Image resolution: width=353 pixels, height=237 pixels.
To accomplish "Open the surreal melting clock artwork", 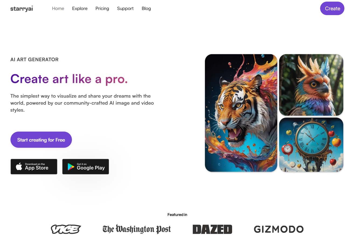I will click(x=311, y=145).
